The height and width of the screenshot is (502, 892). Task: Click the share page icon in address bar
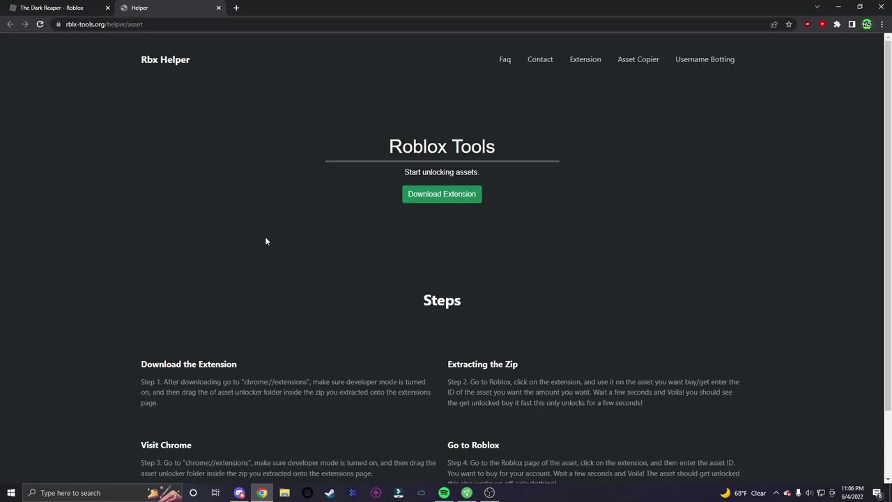774,24
